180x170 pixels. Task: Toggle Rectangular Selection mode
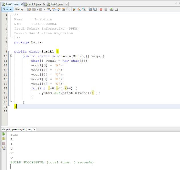[x=68, y=9]
